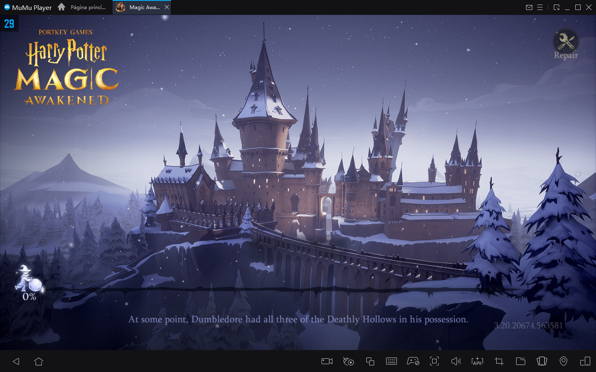This screenshot has width=596, height=372.
Task: Start screen recording with camera icon
Action: point(327,361)
